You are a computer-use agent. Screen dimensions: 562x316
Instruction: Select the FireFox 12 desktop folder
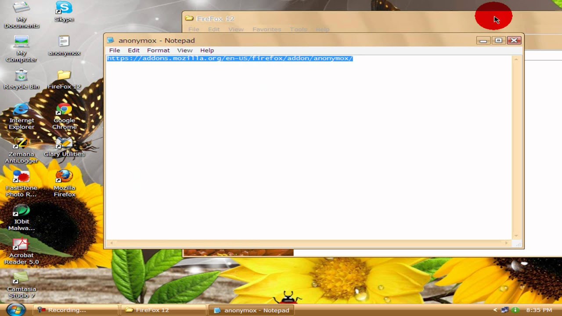tap(64, 79)
